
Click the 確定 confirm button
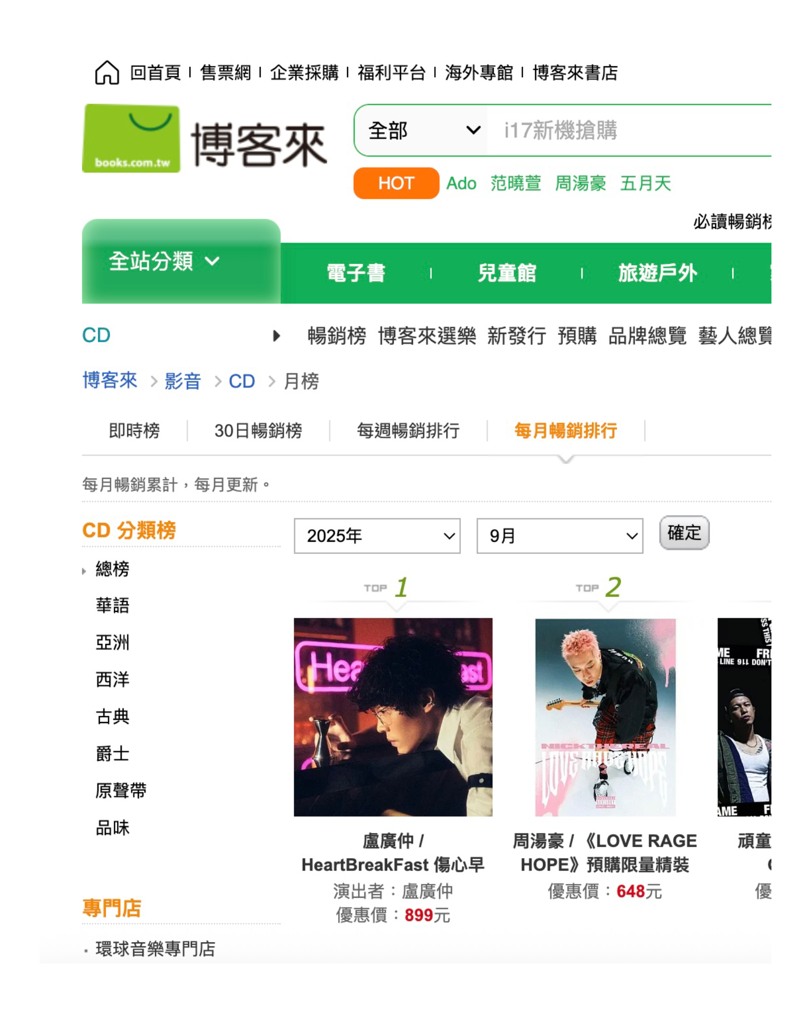(684, 533)
